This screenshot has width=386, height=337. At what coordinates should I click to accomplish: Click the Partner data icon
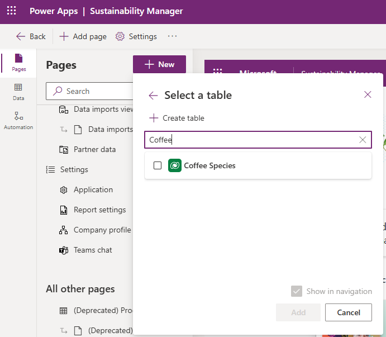pos(64,150)
